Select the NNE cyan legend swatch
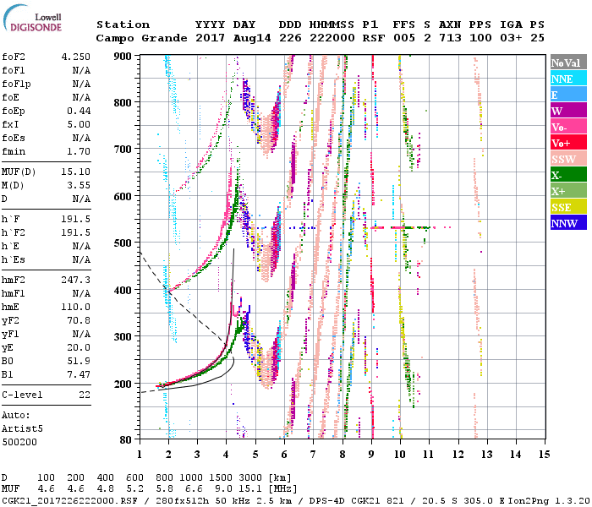Screen dimensions: 592x507 point(568,79)
